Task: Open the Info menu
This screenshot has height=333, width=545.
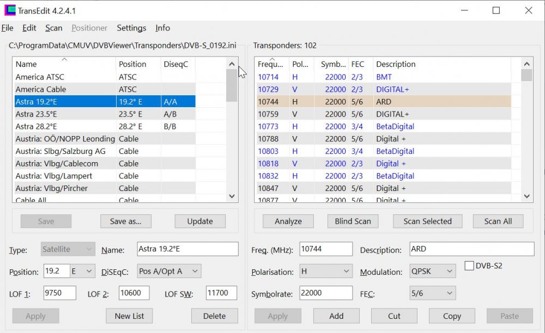Action: pos(162,28)
